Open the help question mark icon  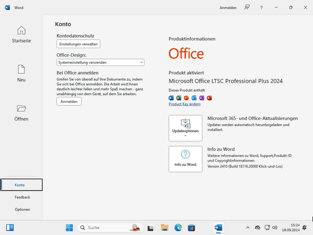(261, 7)
